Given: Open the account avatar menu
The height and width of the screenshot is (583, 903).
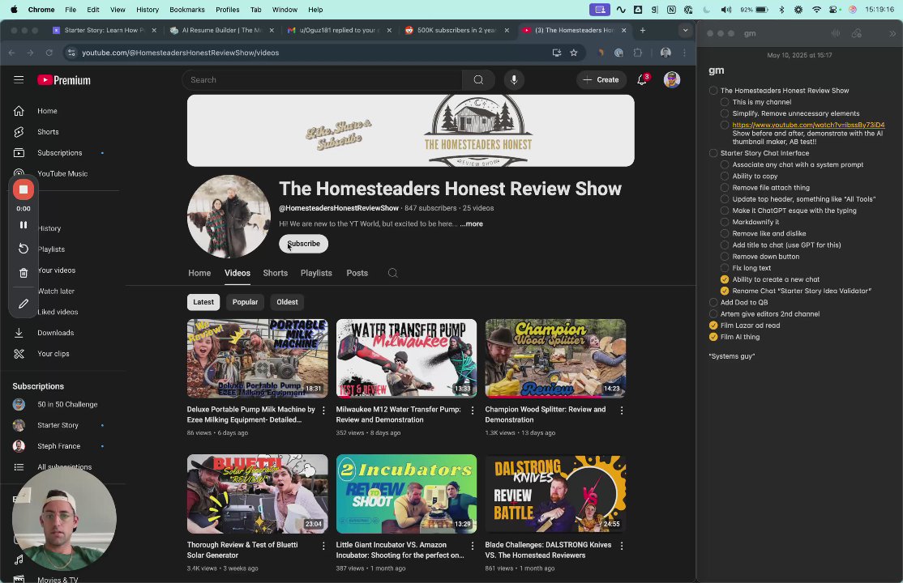Looking at the screenshot, I should pyautogui.click(x=671, y=80).
